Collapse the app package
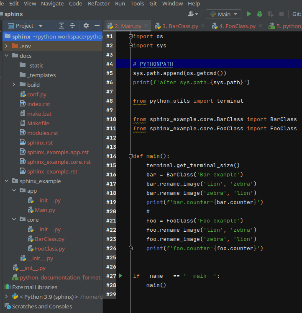302x313 pixels. pos(14,190)
